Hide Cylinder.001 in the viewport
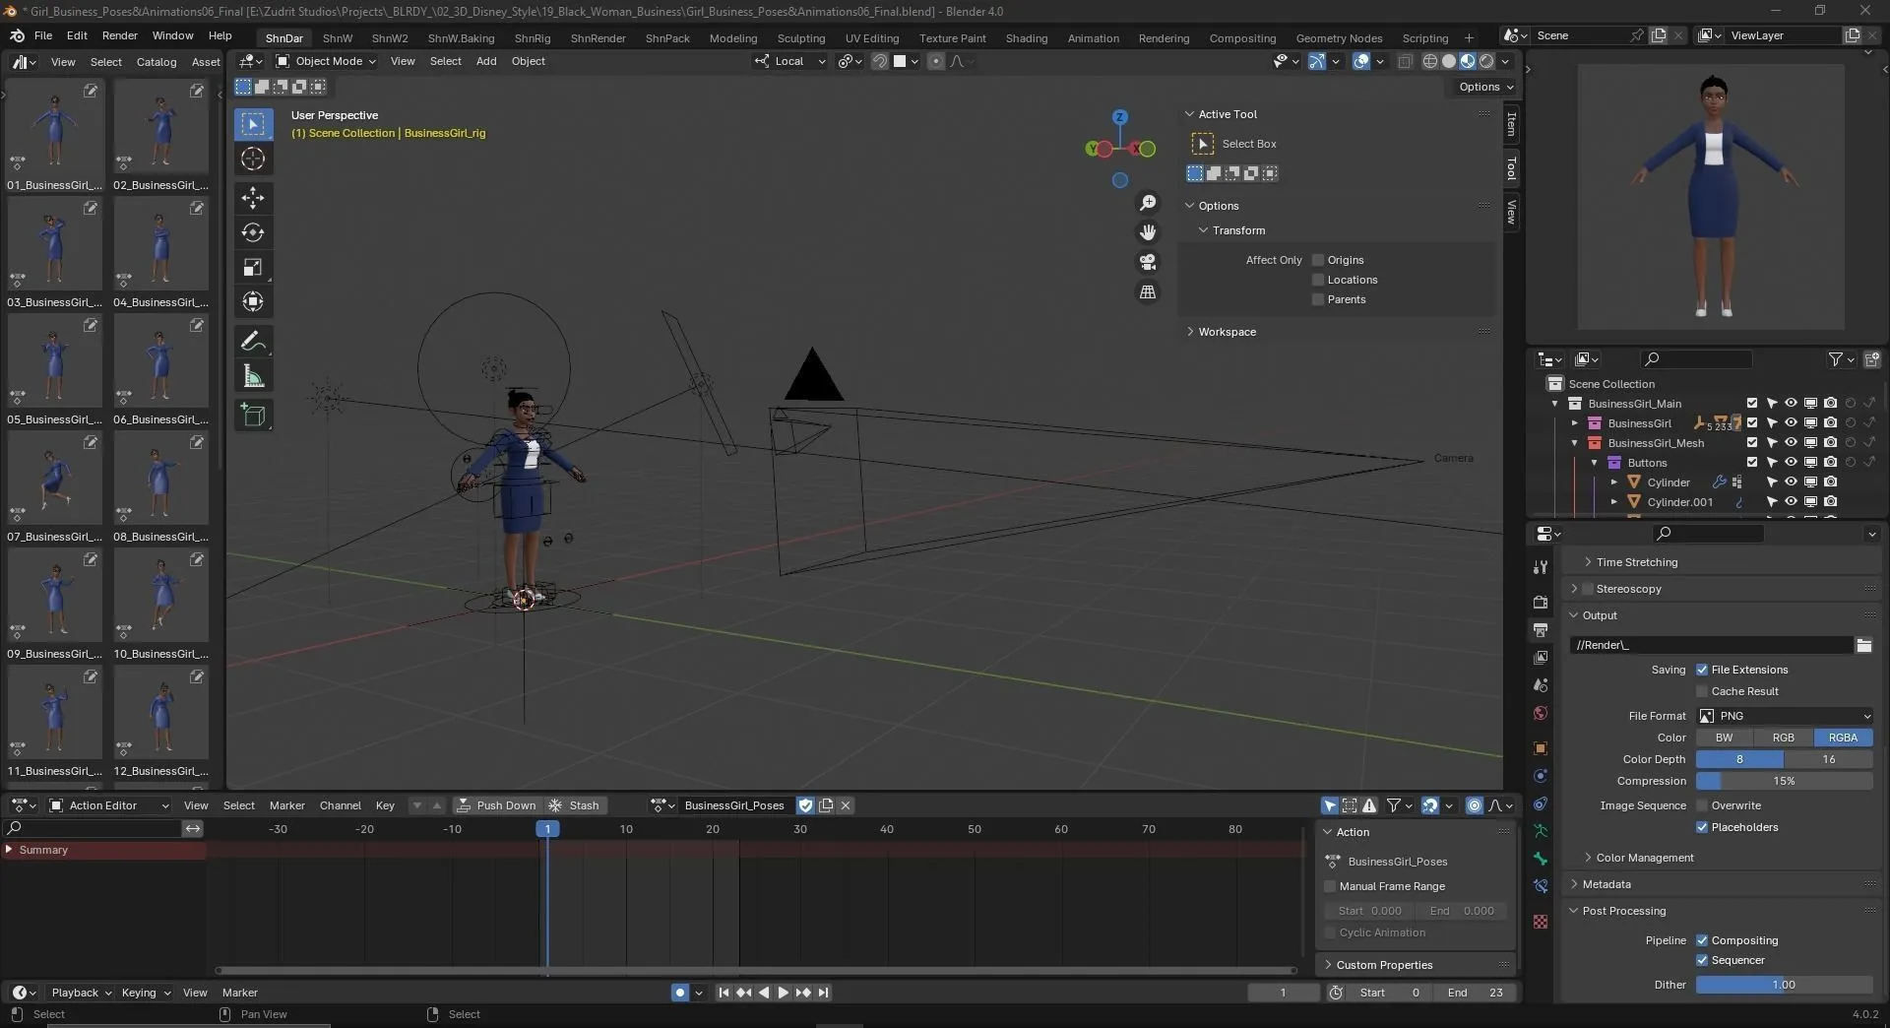This screenshot has height=1028, width=1890. click(1792, 501)
